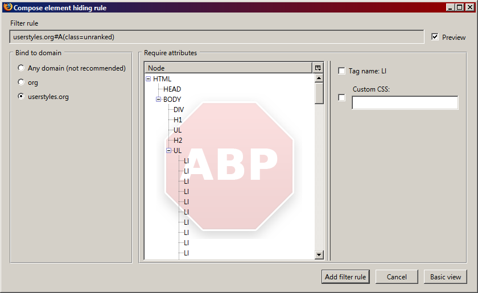The width and height of the screenshot is (478, 293).
Task: Cancel the compose rule dialog
Action: [x=397, y=277]
